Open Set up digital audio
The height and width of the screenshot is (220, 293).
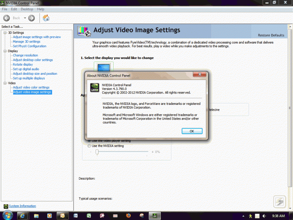26,69
